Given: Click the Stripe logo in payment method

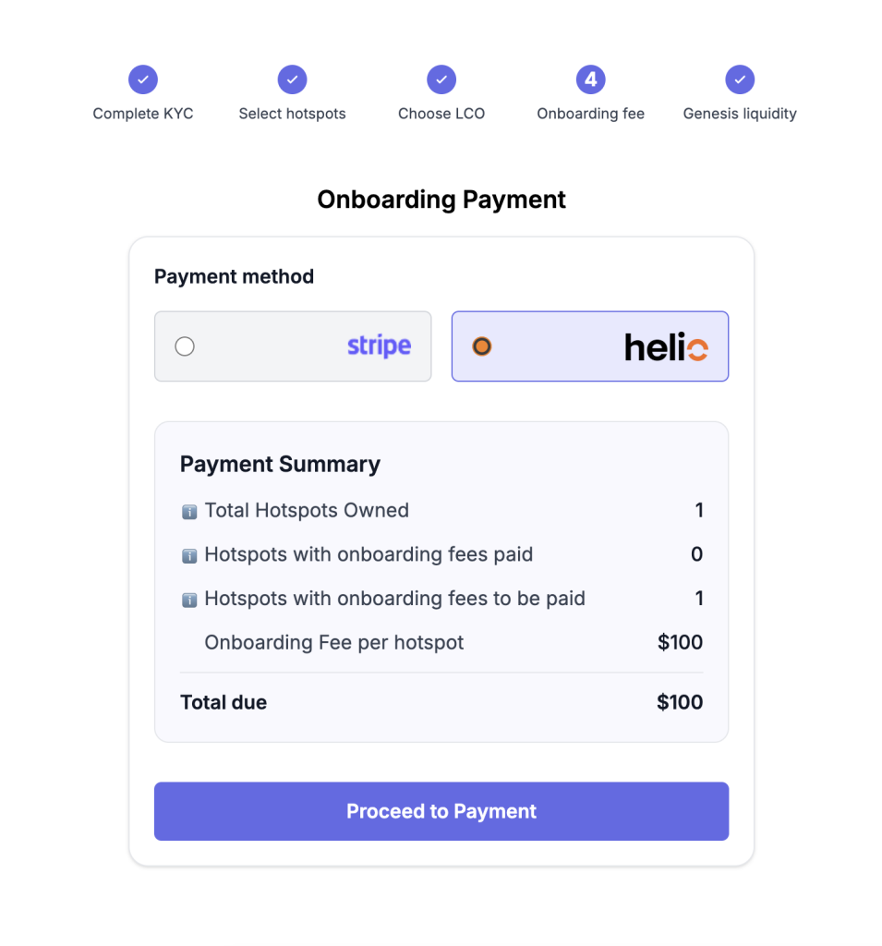Looking at the screenshot, I should (x=379, y=346).
